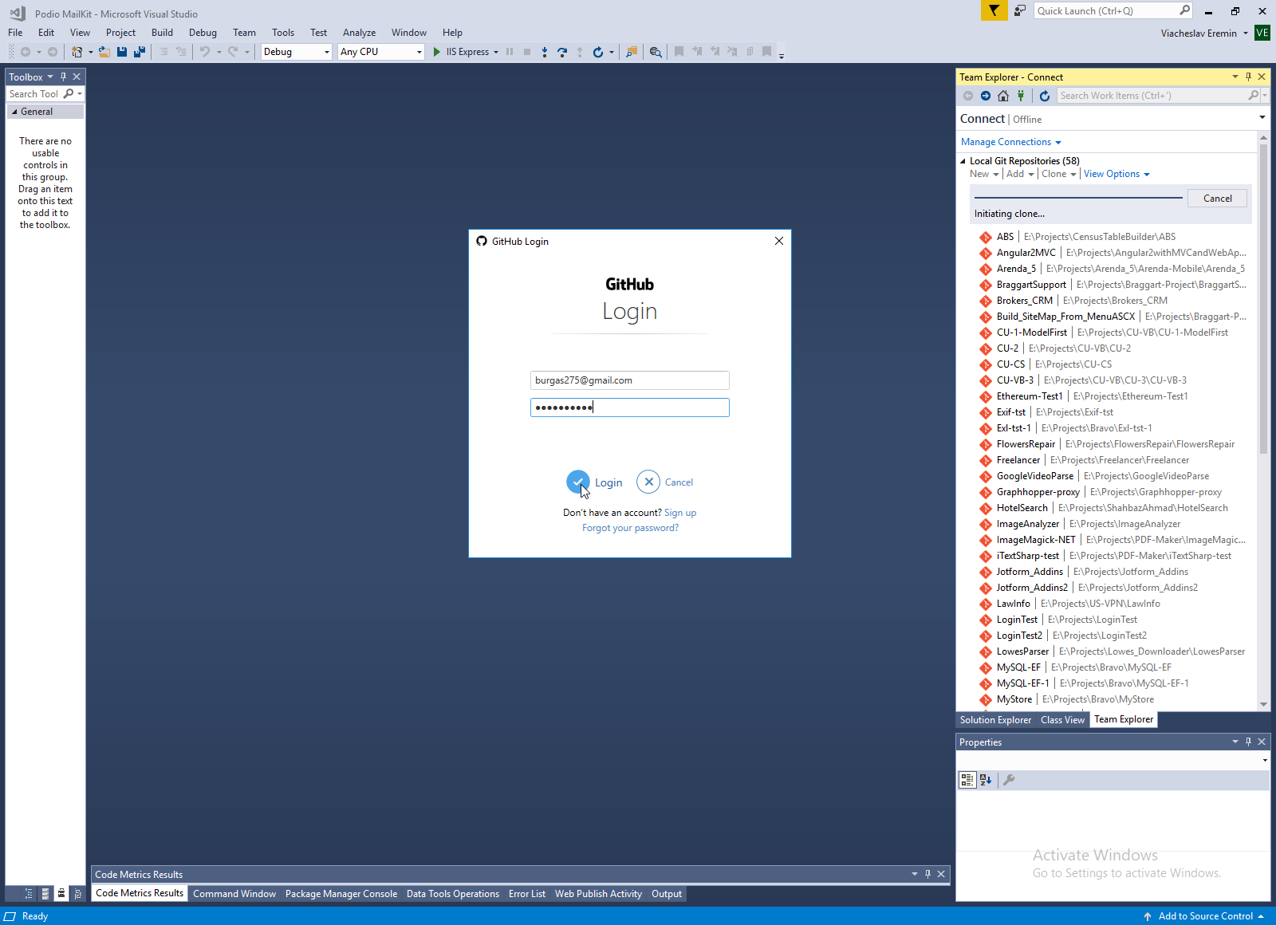The image size is (1276, 925).
Task: Click the Forgot your password link
Action: tap(630, 528)
